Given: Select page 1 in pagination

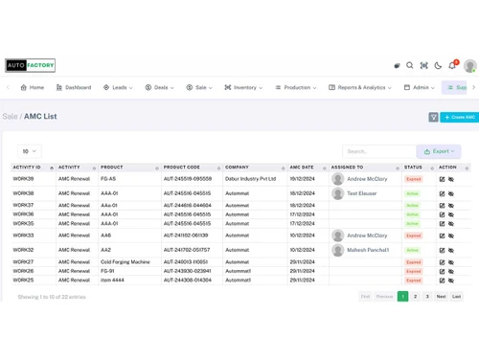Looking at the screenshot, I should [x=402, y=297].
